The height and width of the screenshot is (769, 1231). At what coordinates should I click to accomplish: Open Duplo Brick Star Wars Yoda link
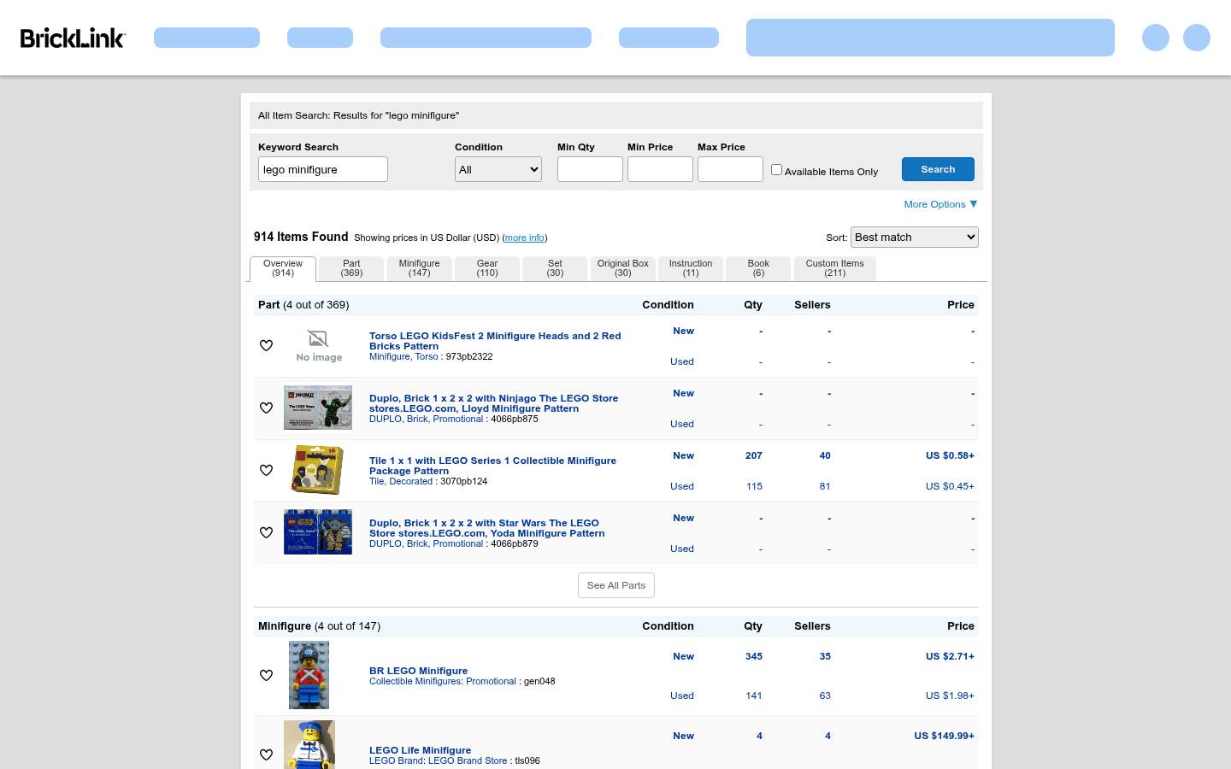pyautogui.click(x=486, y=528)
